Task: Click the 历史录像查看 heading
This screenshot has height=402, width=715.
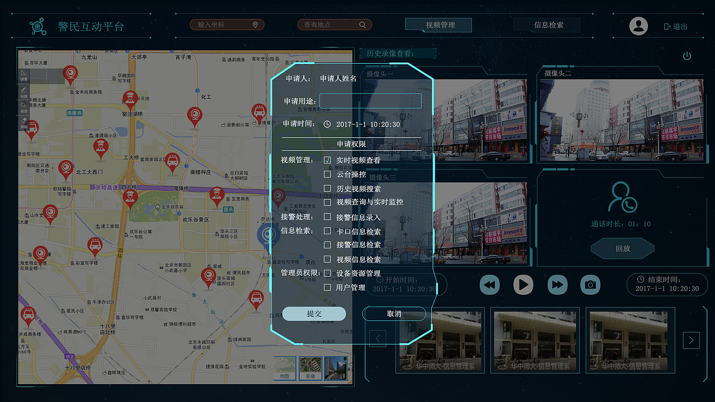Action: [x=390, y=54]
